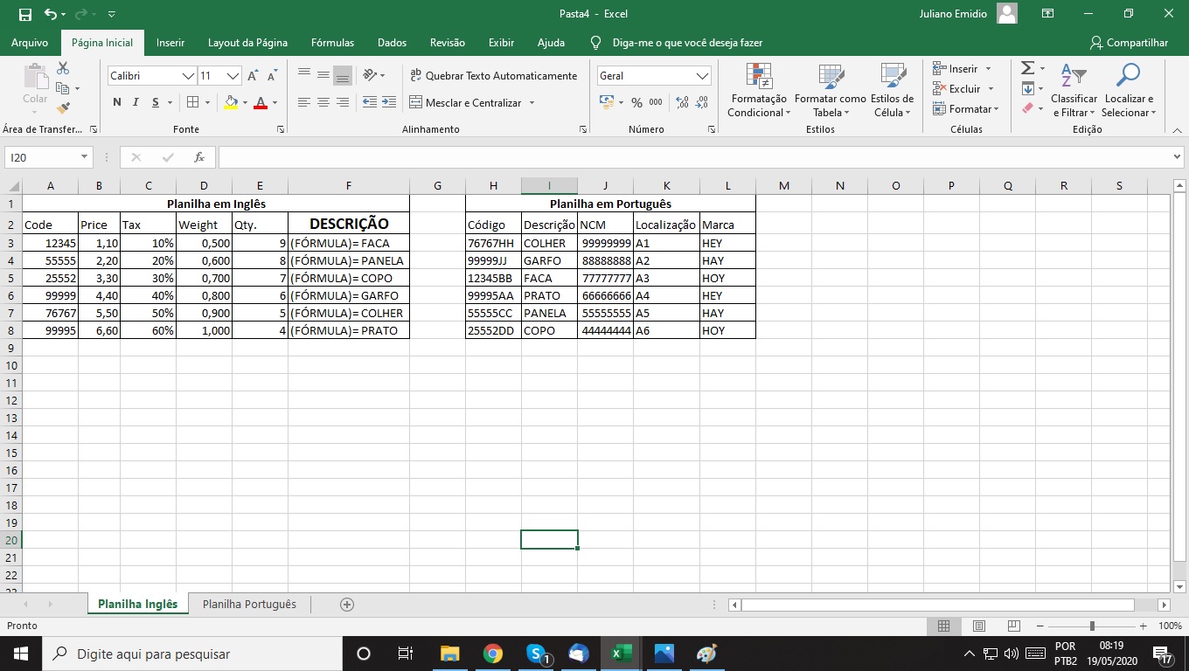Align text left icon
The width and height of the screenshot is (1189, 671).
[304, 102]
